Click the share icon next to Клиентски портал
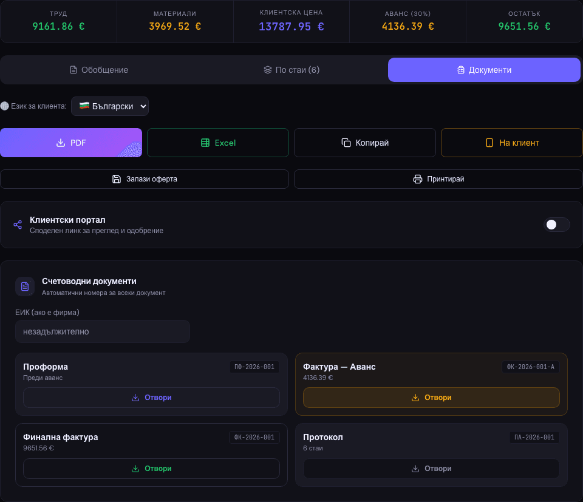Screen dimensions: 583x502 (18, 225)
